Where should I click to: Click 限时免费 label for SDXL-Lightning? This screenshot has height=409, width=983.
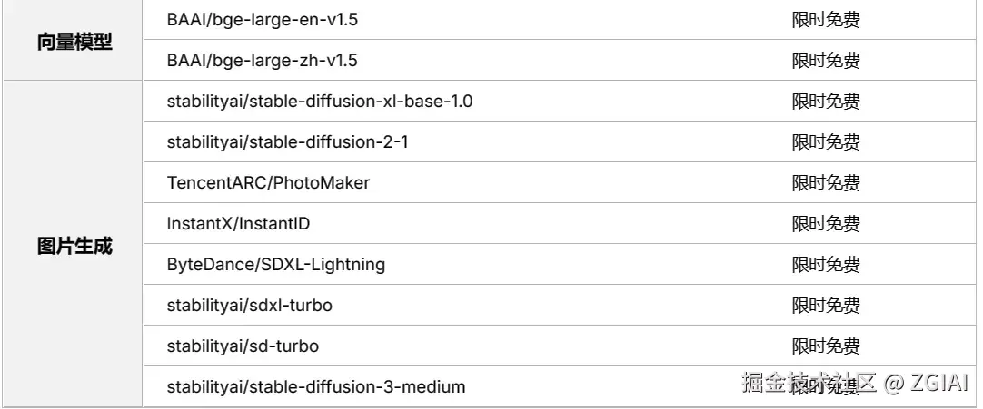click(x=825, y=265)
